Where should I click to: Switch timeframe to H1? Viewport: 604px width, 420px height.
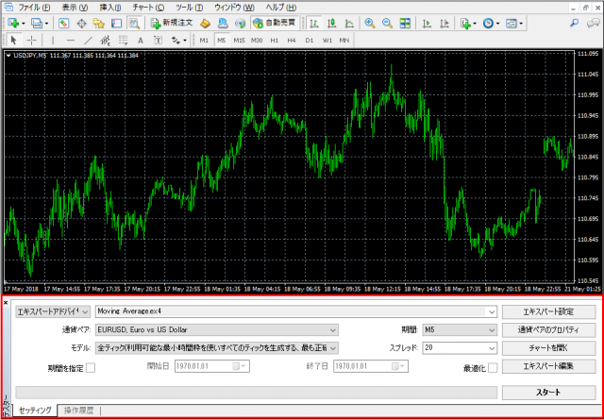coord(275,40)
